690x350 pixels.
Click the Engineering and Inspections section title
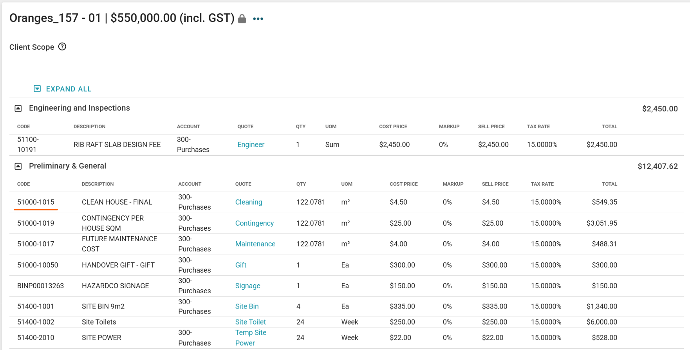(79, 108)
